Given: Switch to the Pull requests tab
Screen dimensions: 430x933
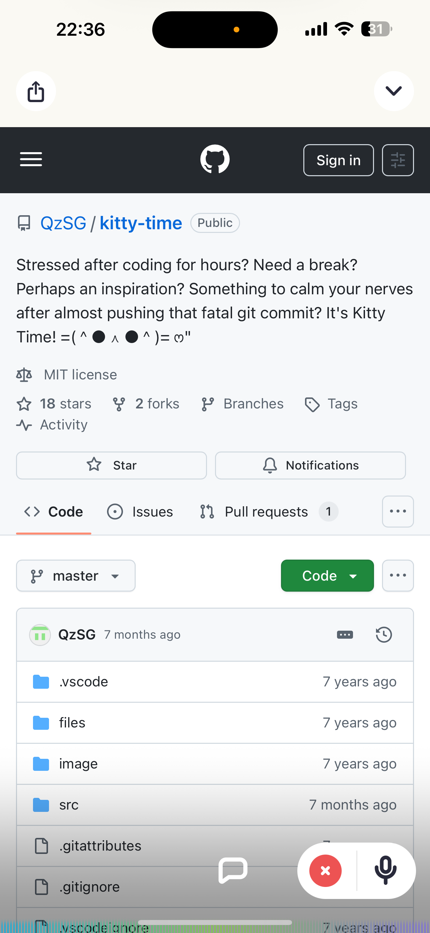Looking at the screenshot, I should pos(269,512).
